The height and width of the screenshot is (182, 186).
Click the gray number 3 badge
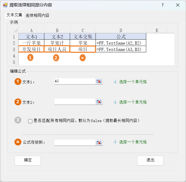18,120
